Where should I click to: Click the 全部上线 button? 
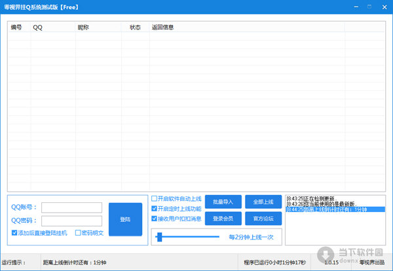coord(263,202)
